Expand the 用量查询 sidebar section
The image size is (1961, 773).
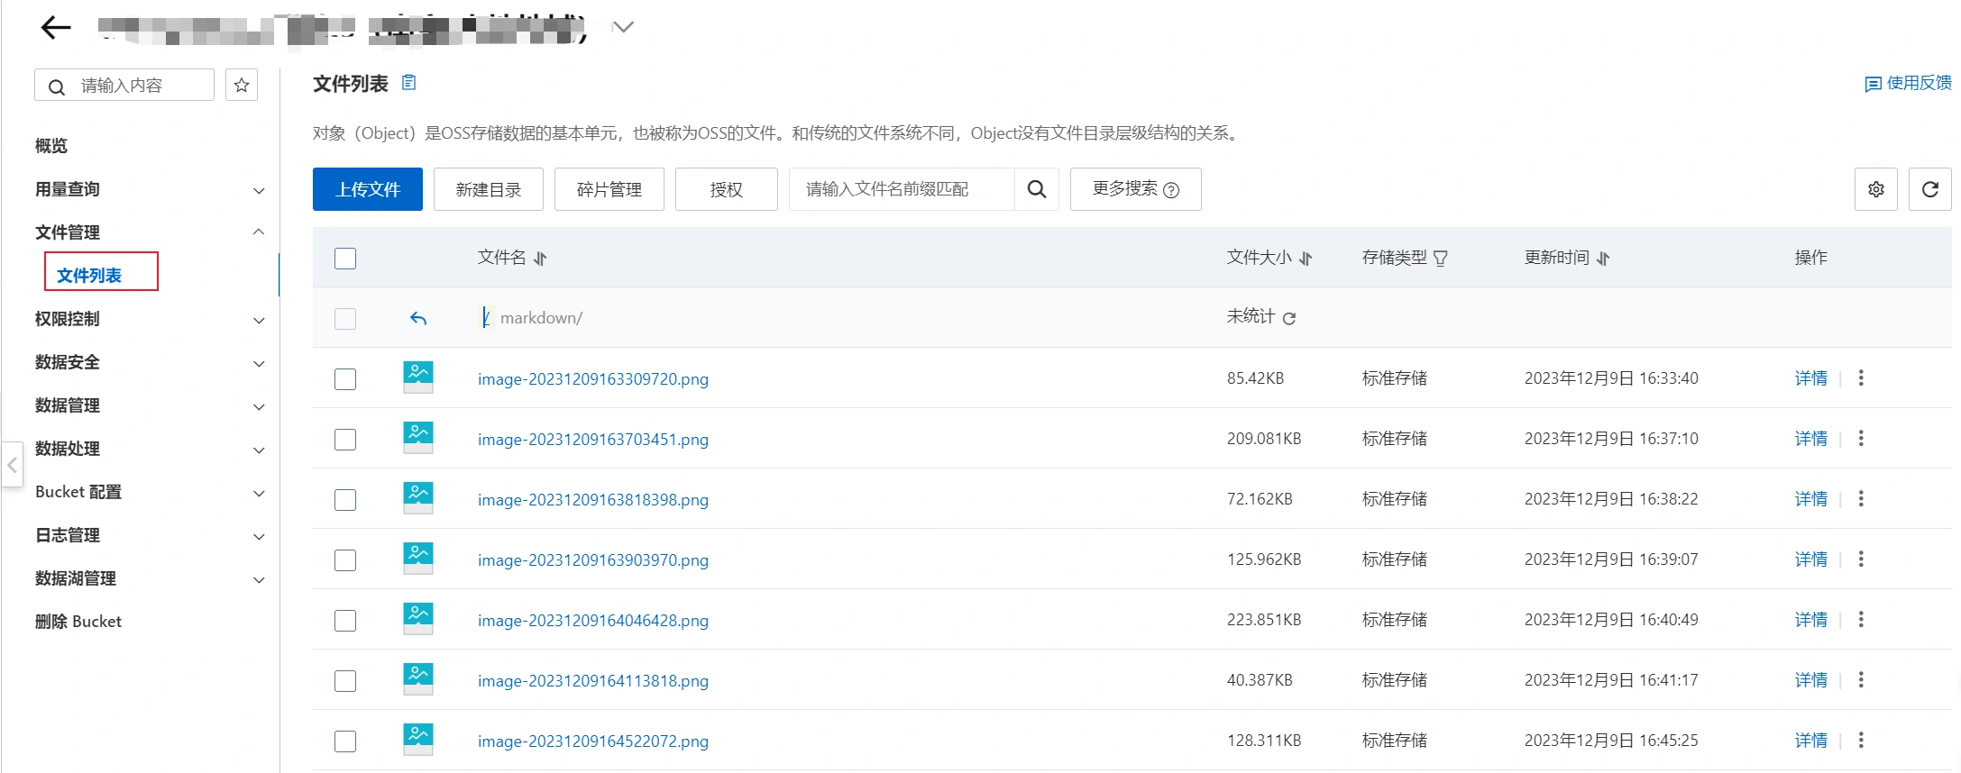(259, 190)
